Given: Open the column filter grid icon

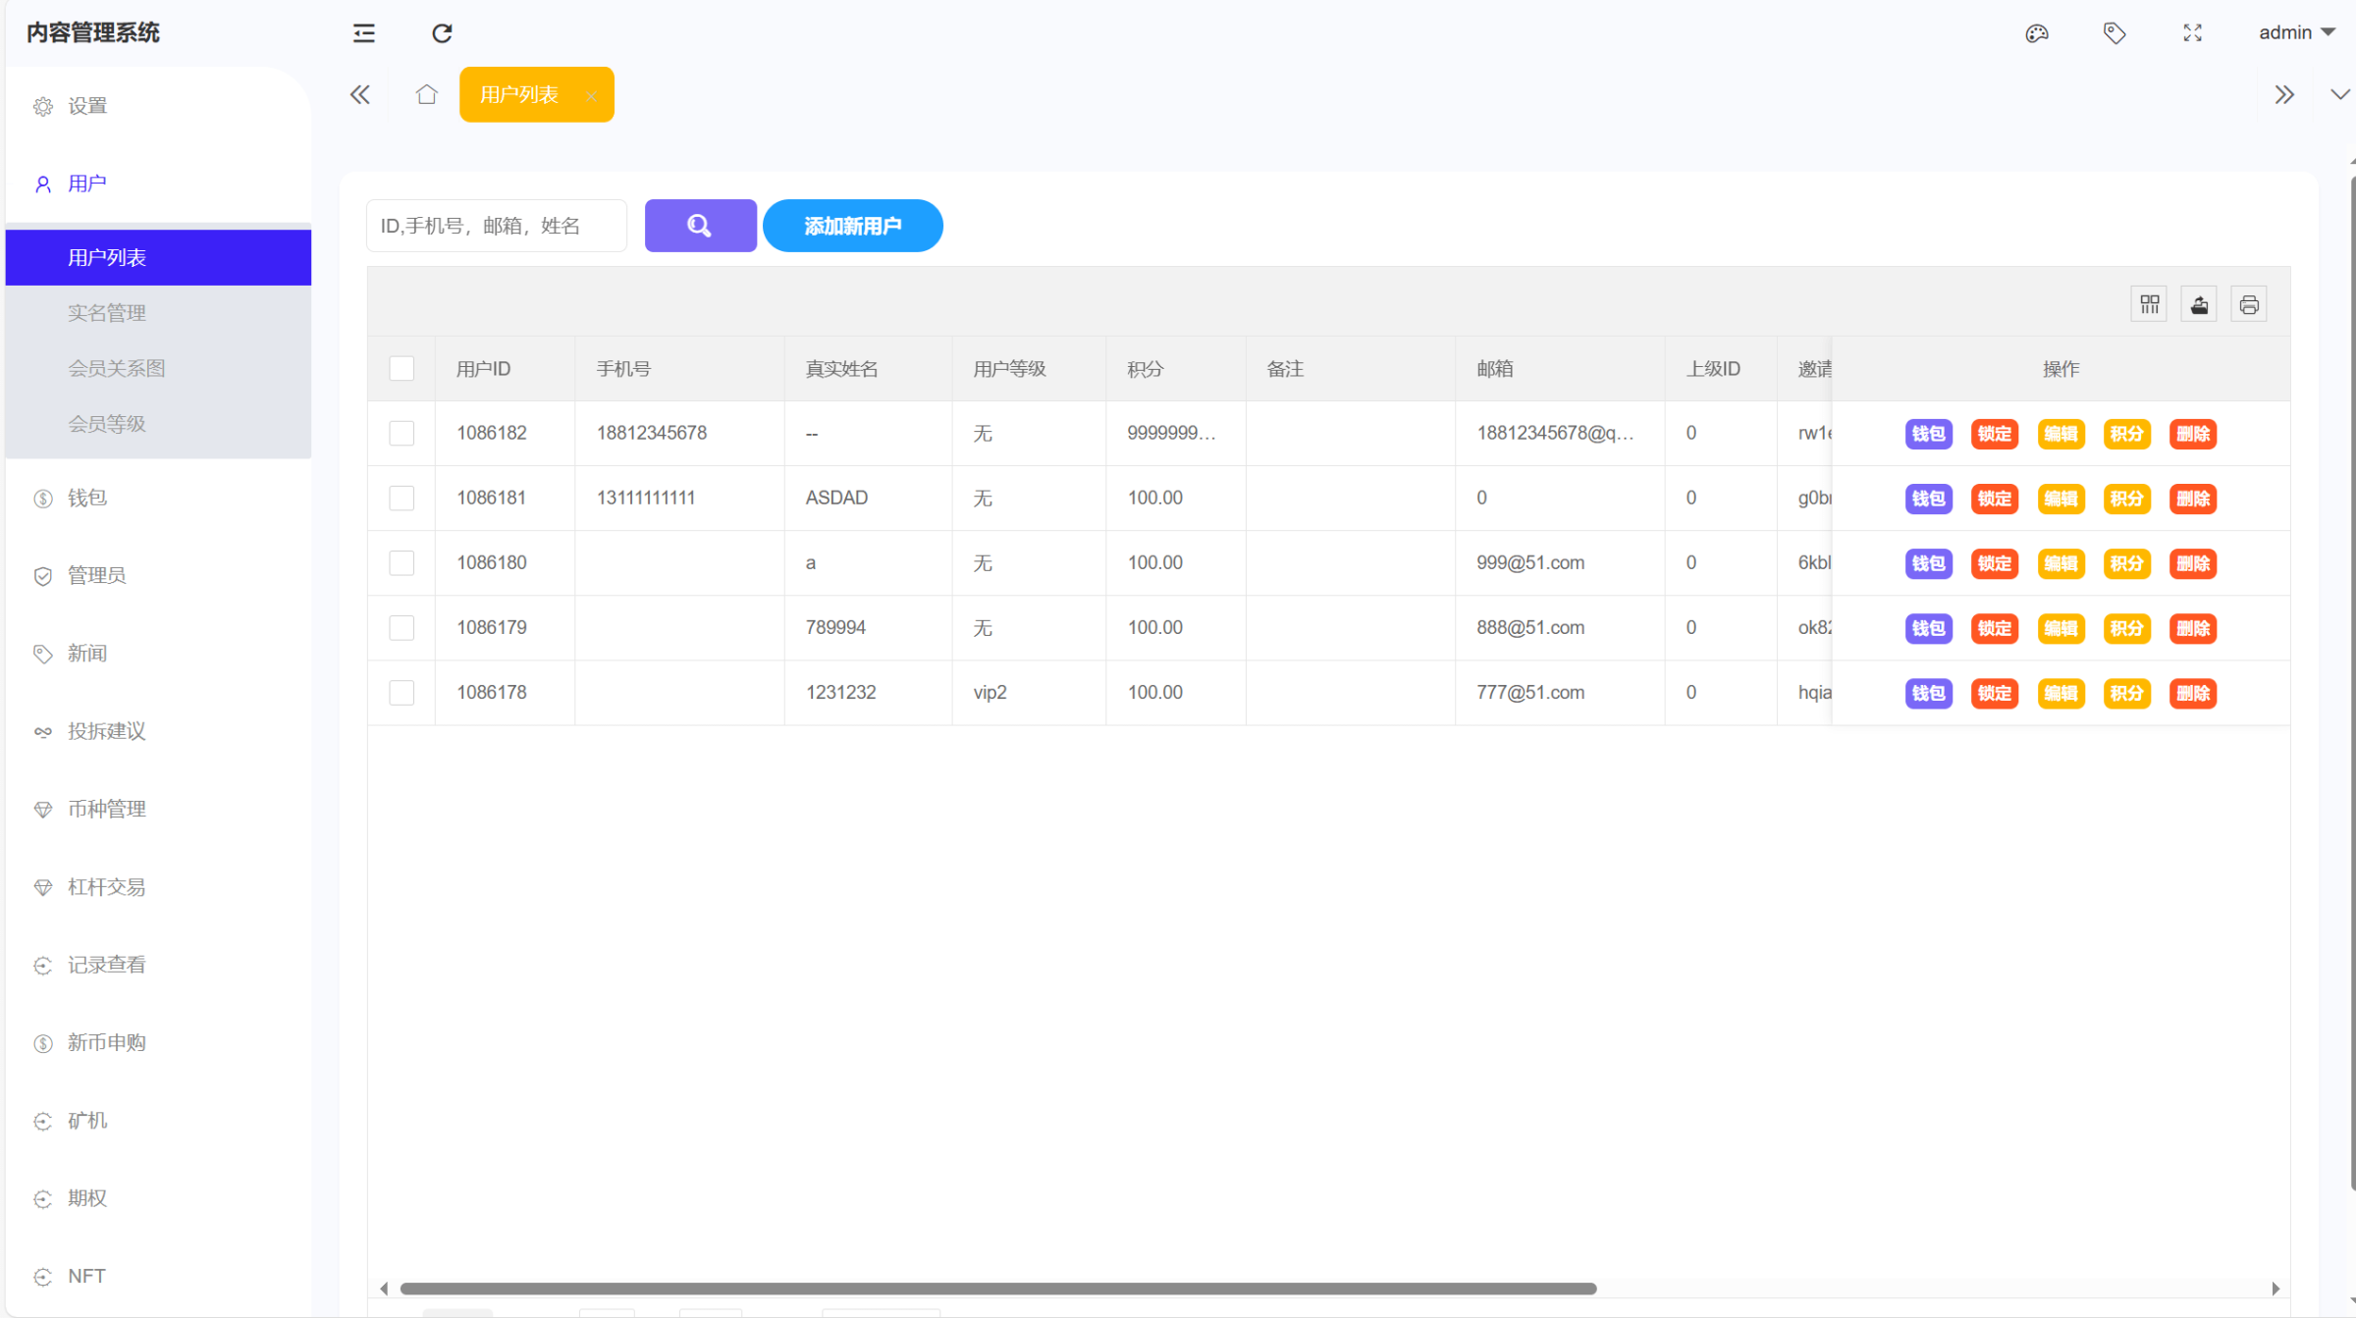Looking at the screenshot, I should 2150,305.
